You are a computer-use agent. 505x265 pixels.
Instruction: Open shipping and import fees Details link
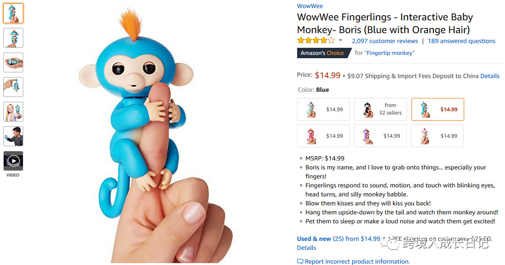490,76
